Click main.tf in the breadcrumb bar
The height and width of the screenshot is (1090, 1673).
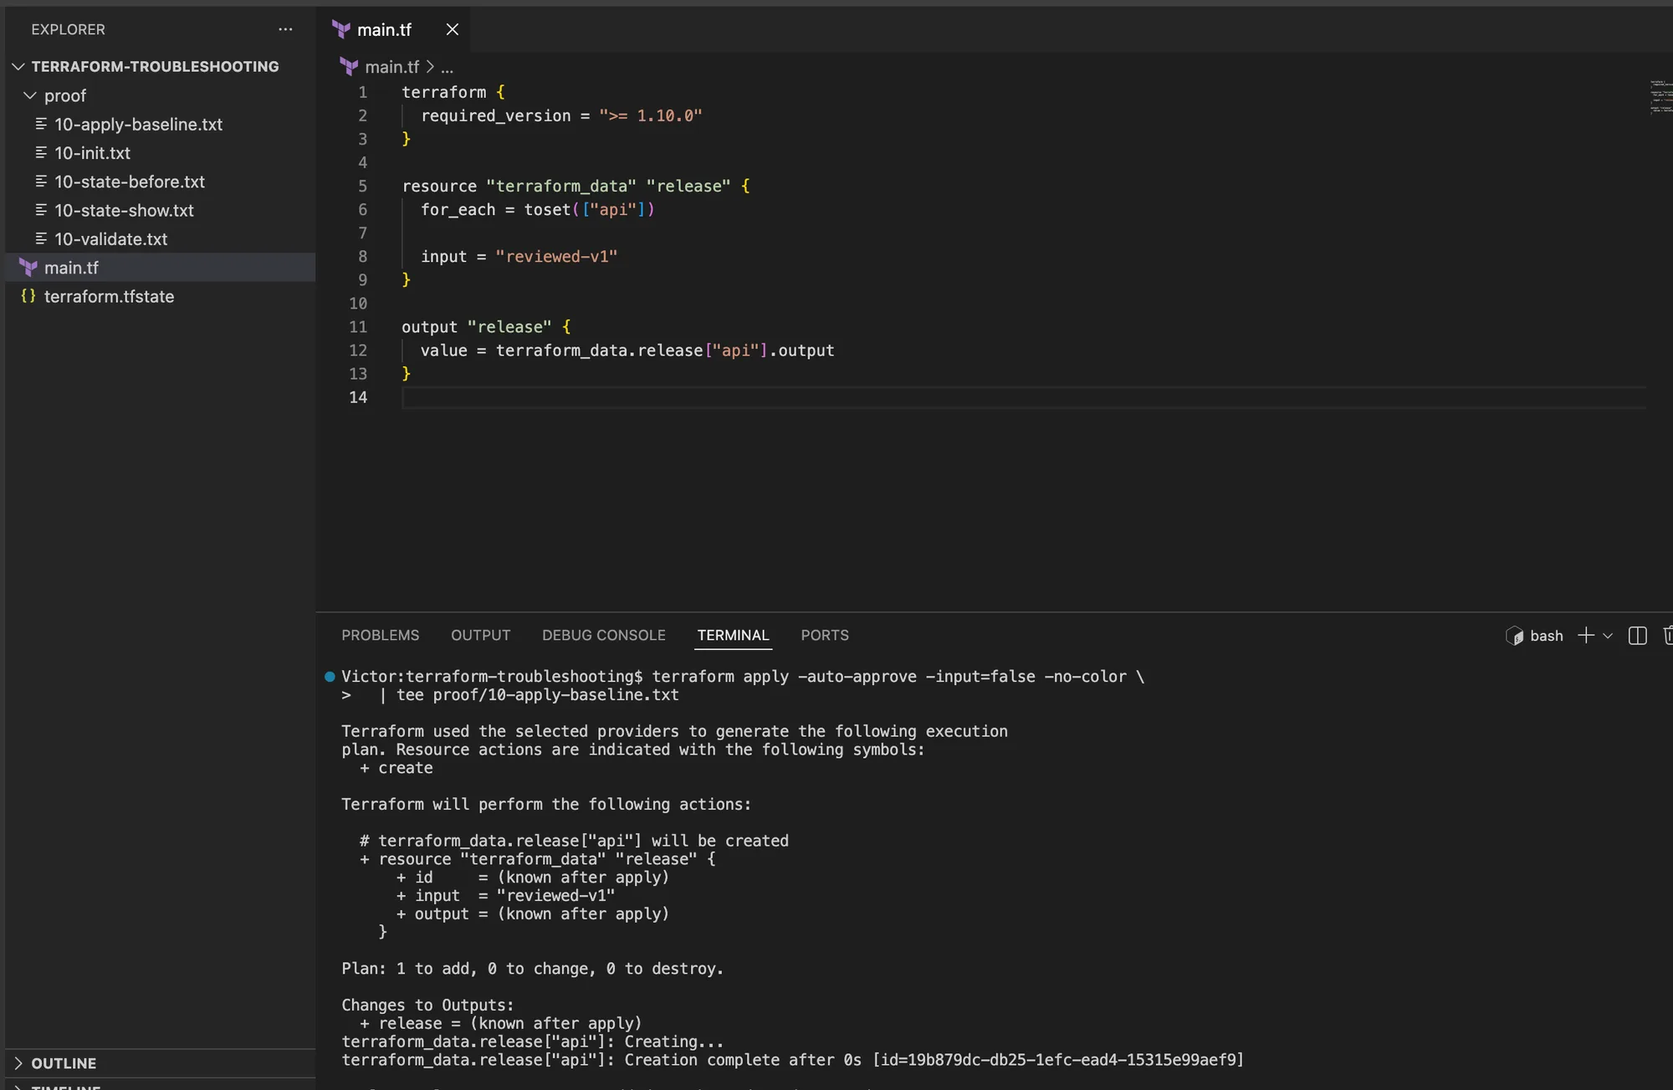click(391, 67)
